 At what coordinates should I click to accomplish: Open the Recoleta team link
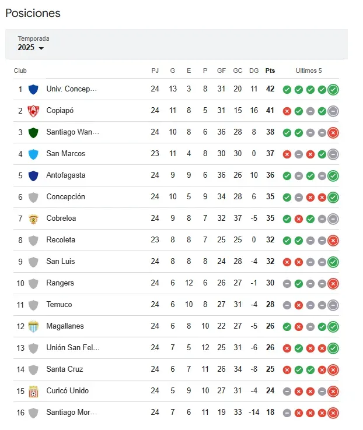pos(60,240)
